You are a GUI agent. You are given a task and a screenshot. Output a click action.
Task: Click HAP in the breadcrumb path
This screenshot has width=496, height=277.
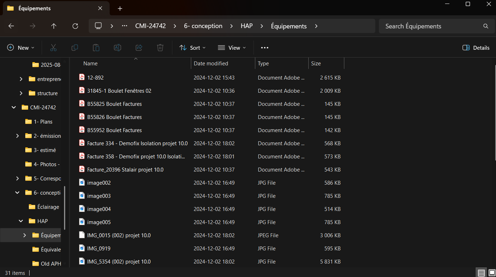pyautogui.click(x=246, y=26)
